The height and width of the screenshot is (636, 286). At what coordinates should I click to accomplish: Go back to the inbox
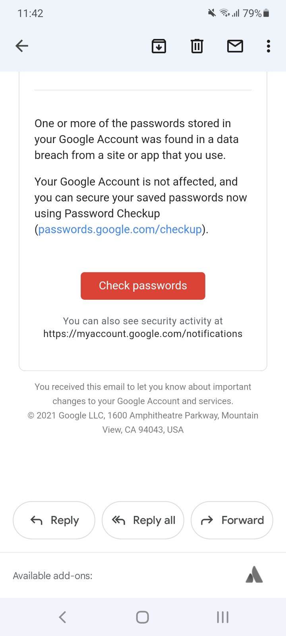22,46
